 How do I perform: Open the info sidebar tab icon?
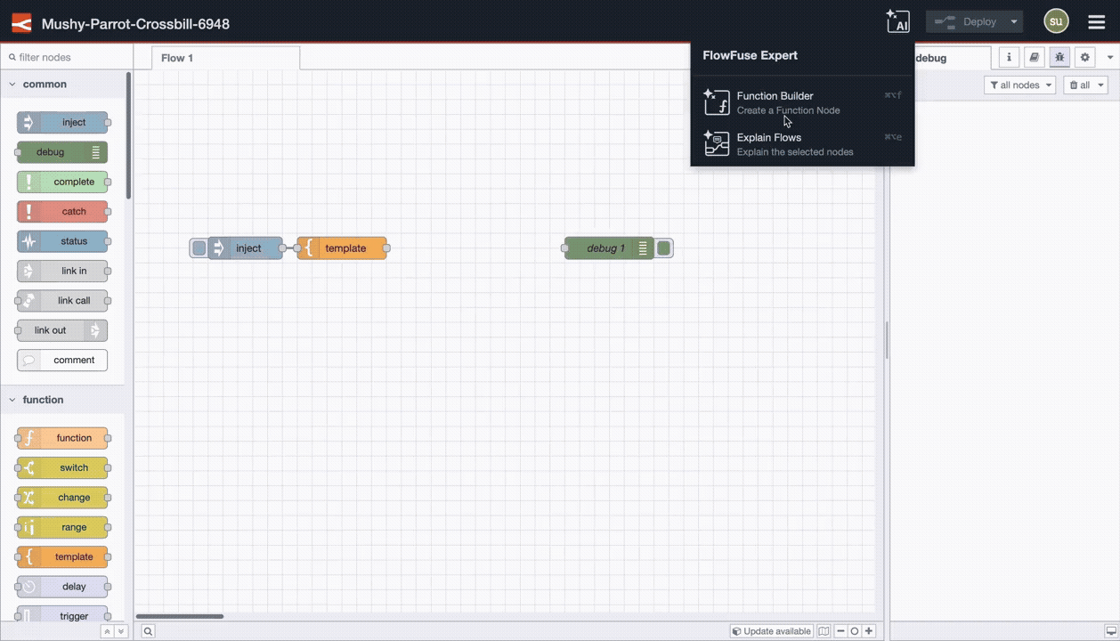1008,57
